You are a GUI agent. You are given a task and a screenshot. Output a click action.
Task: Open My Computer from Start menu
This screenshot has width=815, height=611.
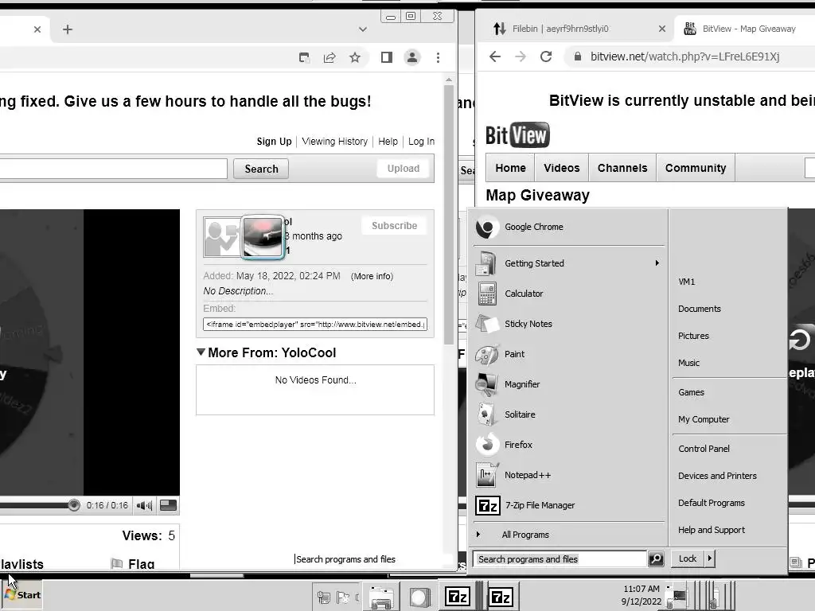[704, 419]
